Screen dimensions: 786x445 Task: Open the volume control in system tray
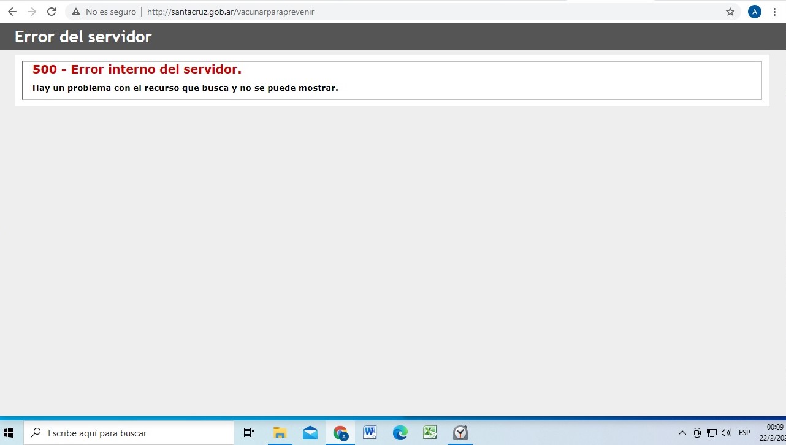[x=727, y=433]
